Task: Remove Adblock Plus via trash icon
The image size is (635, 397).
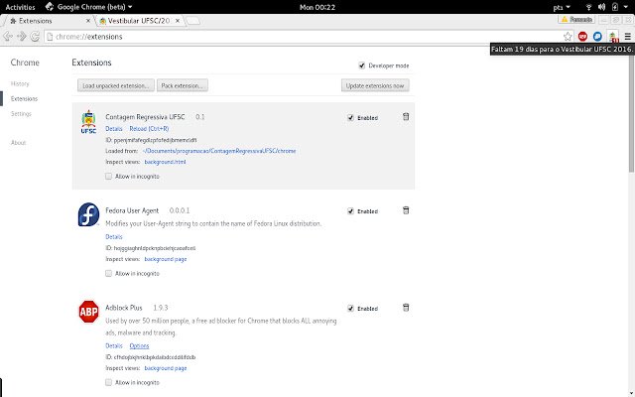Action: point(406,308)
